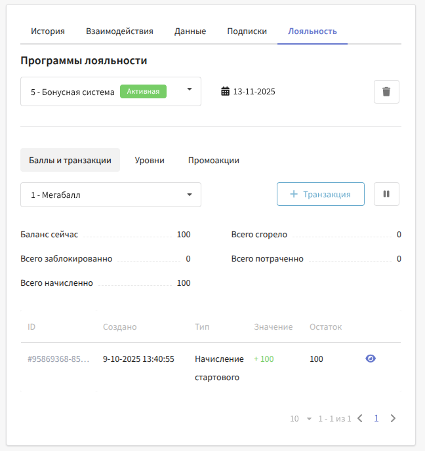
Task: Open the Взаимодействия tab
Action: click(119, 31)
